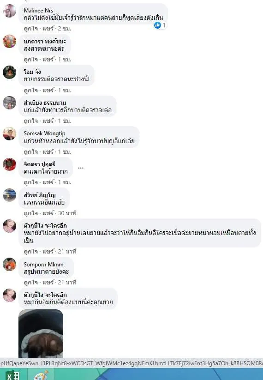
Task: Click the Excel icon in the taskbar
Action: [x=13, y=375]
